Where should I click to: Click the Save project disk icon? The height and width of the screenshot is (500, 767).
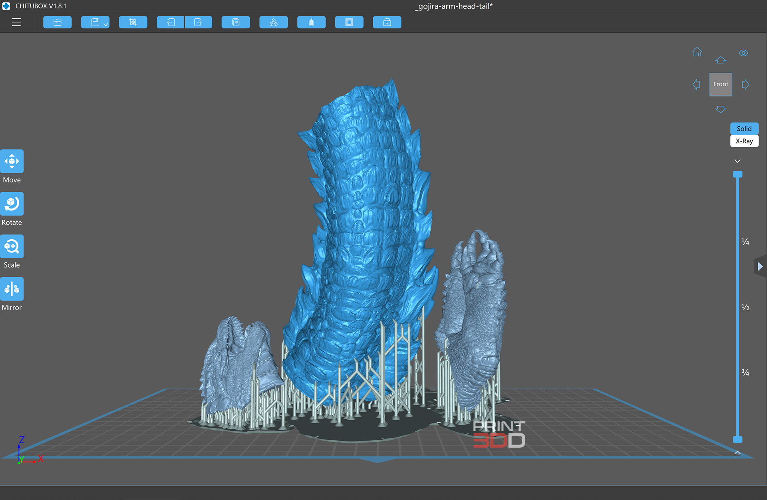coord(95,22)
